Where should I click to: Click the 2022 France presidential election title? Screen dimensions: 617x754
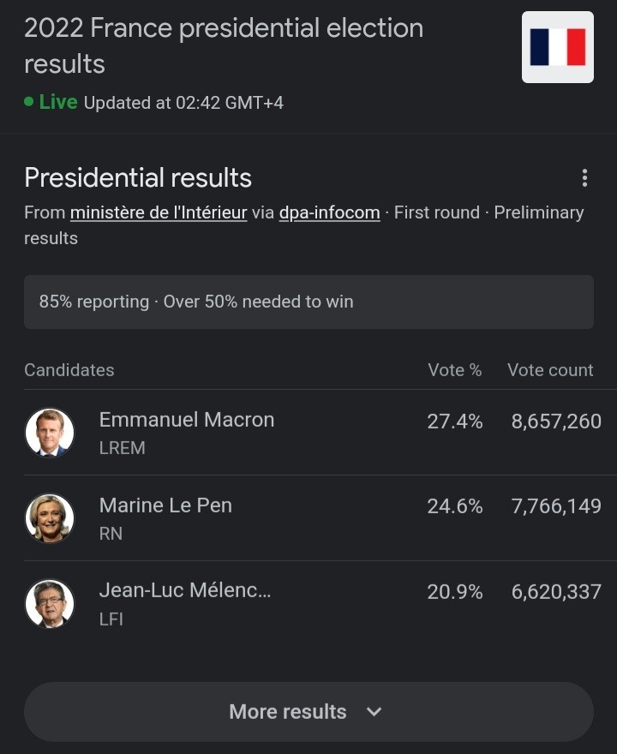coord(224,45)
